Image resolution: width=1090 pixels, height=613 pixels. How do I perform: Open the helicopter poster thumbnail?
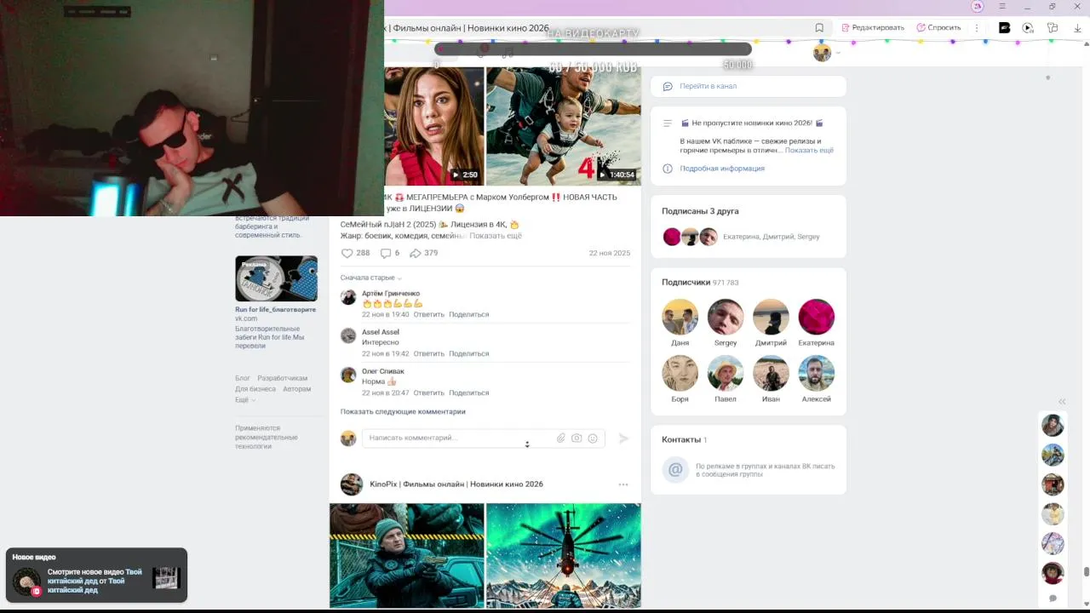(564, 556)
